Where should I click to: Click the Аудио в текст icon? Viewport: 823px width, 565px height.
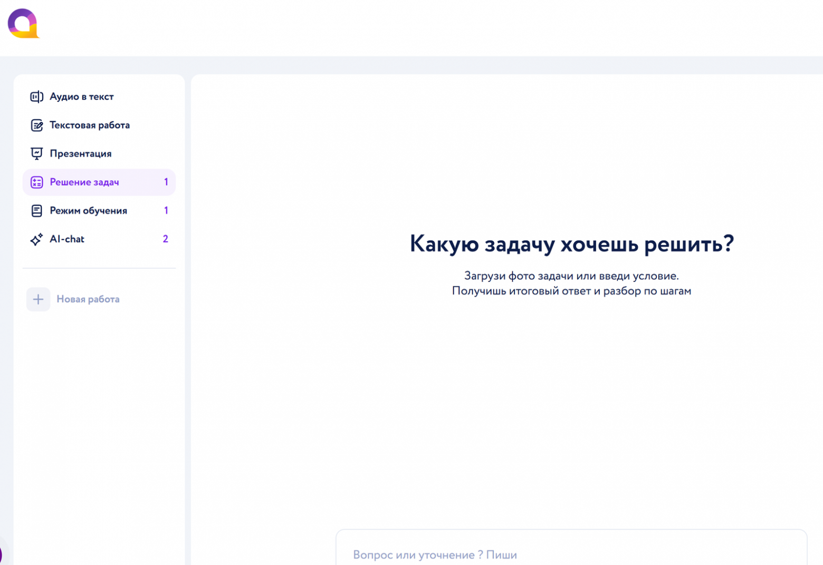click(x=36, y=96)
